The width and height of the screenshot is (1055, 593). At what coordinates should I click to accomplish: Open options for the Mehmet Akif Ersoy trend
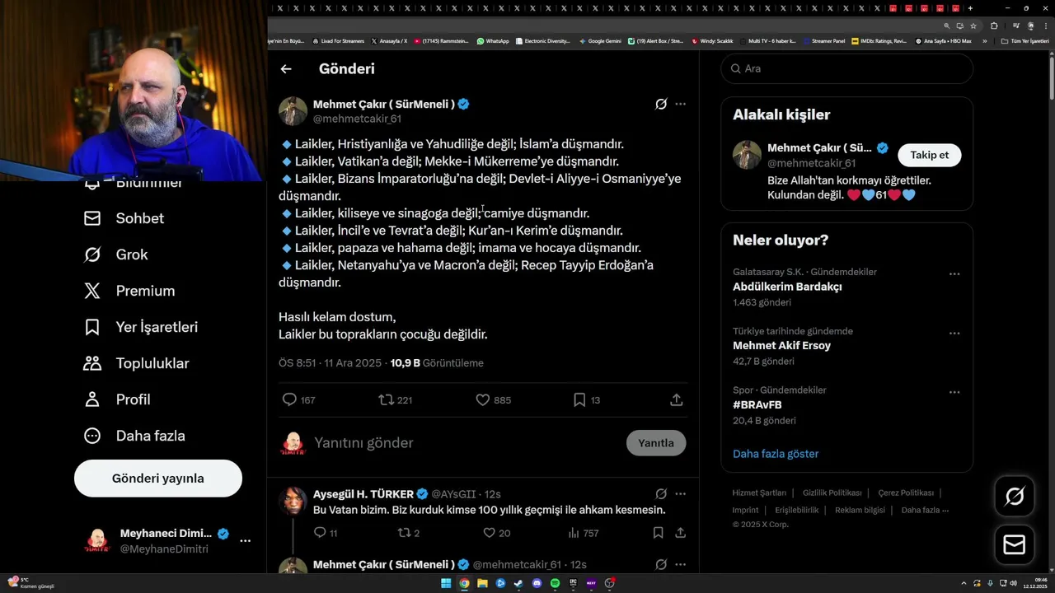pyautogui.click(x=954, y=333)
